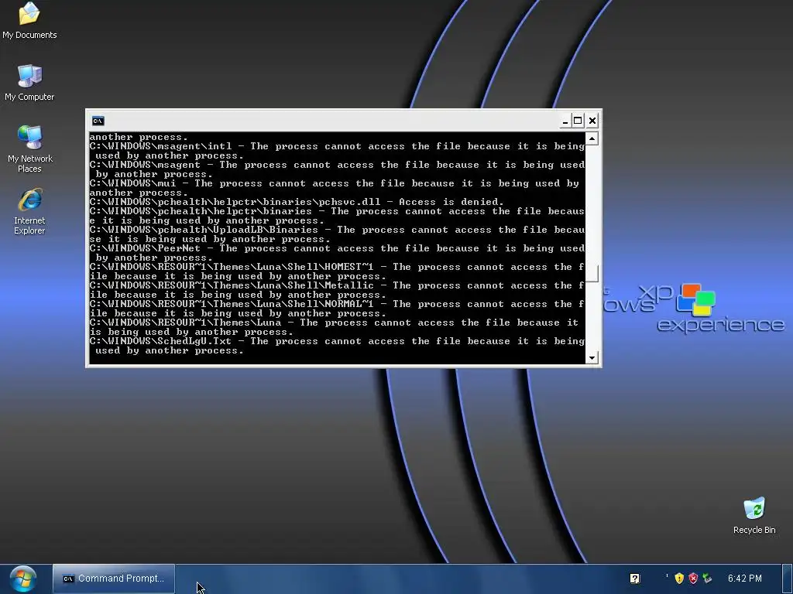Click the console vertical scrollbar thumb
793x594 pixels.
(592, 274)
